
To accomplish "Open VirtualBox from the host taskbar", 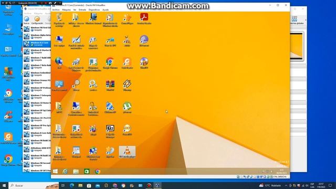I will [x=157, y=185].
